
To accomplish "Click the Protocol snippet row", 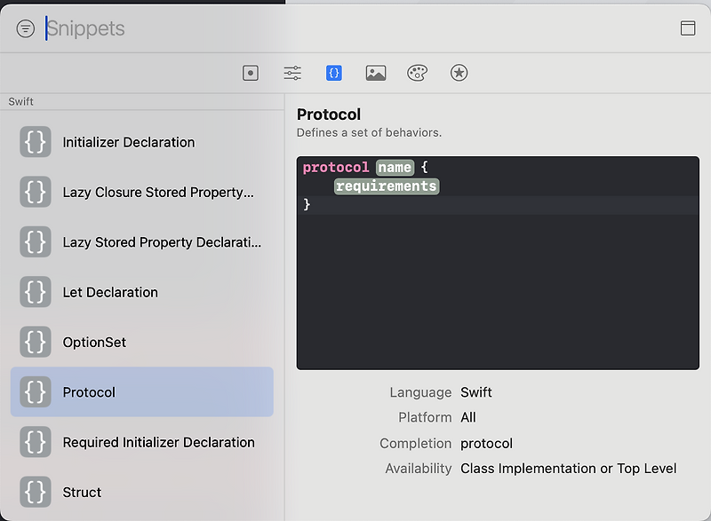I will (x=142, y=392).
